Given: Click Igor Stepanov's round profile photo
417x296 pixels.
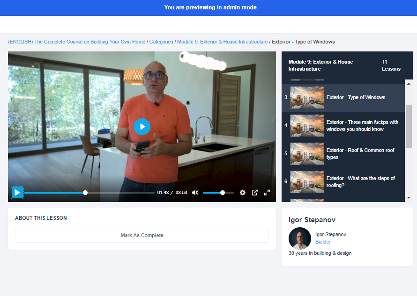Looking at the screenshot, I should (300, 238).
